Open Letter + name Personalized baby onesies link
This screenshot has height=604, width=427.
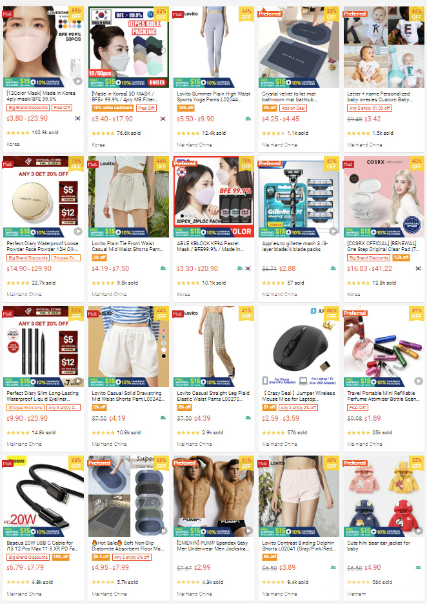[380, 96]
